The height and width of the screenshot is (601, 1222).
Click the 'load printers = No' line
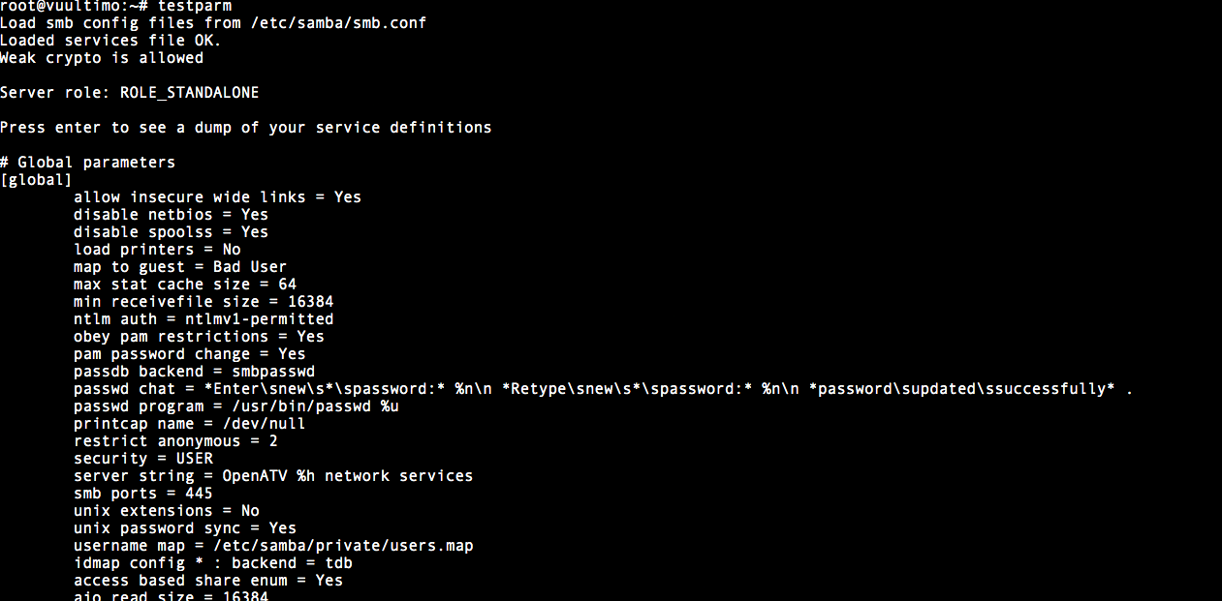(x=157, y=250)
